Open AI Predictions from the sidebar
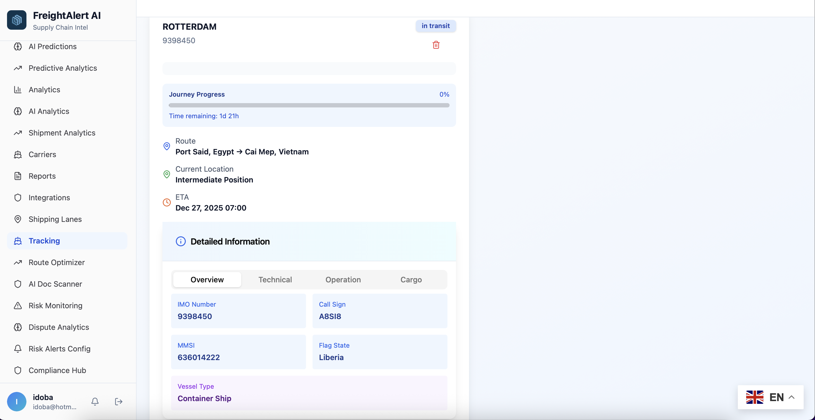 point(53,46)
